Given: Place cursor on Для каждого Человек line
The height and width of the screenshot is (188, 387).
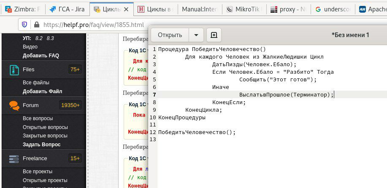Looking at the screenshot, I should pos(254,57).
